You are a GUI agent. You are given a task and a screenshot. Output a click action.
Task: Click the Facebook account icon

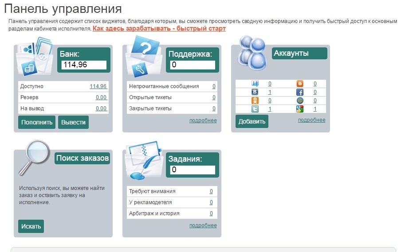(x=300, y=92)
